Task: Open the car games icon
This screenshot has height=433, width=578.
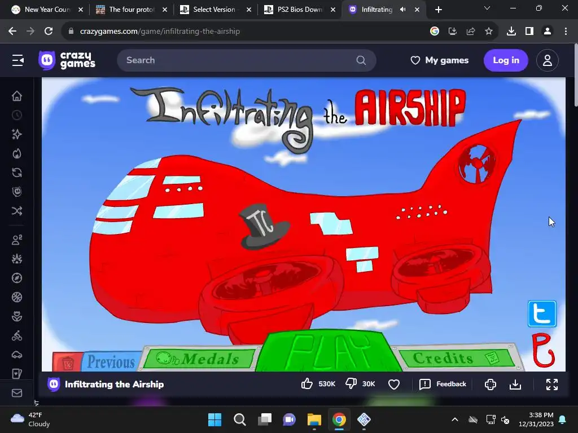Action: 17,355
